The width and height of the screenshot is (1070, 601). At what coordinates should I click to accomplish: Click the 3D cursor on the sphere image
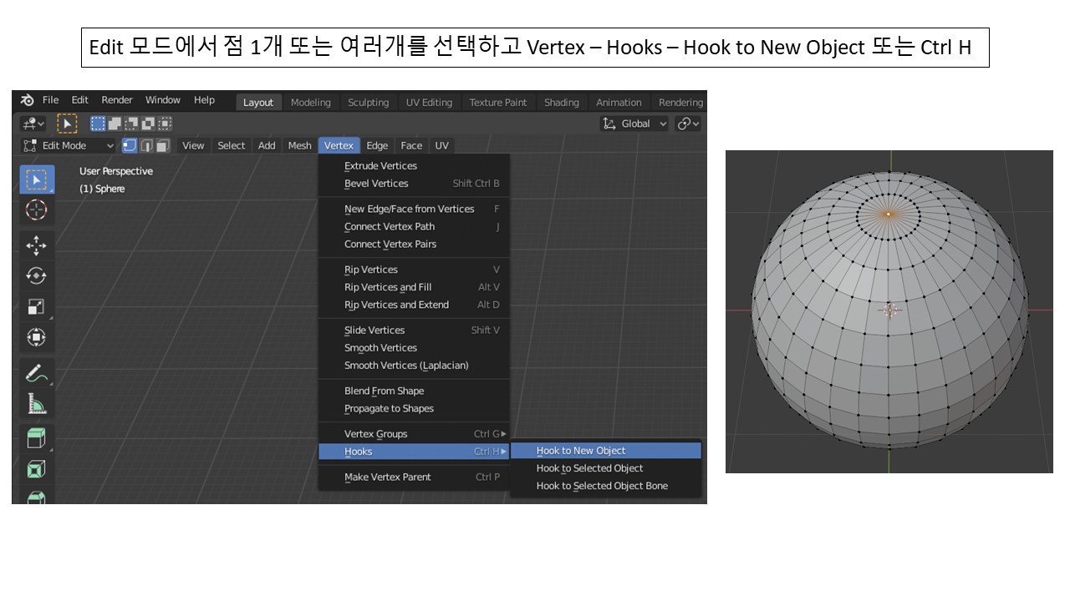[x=890, y=310]
